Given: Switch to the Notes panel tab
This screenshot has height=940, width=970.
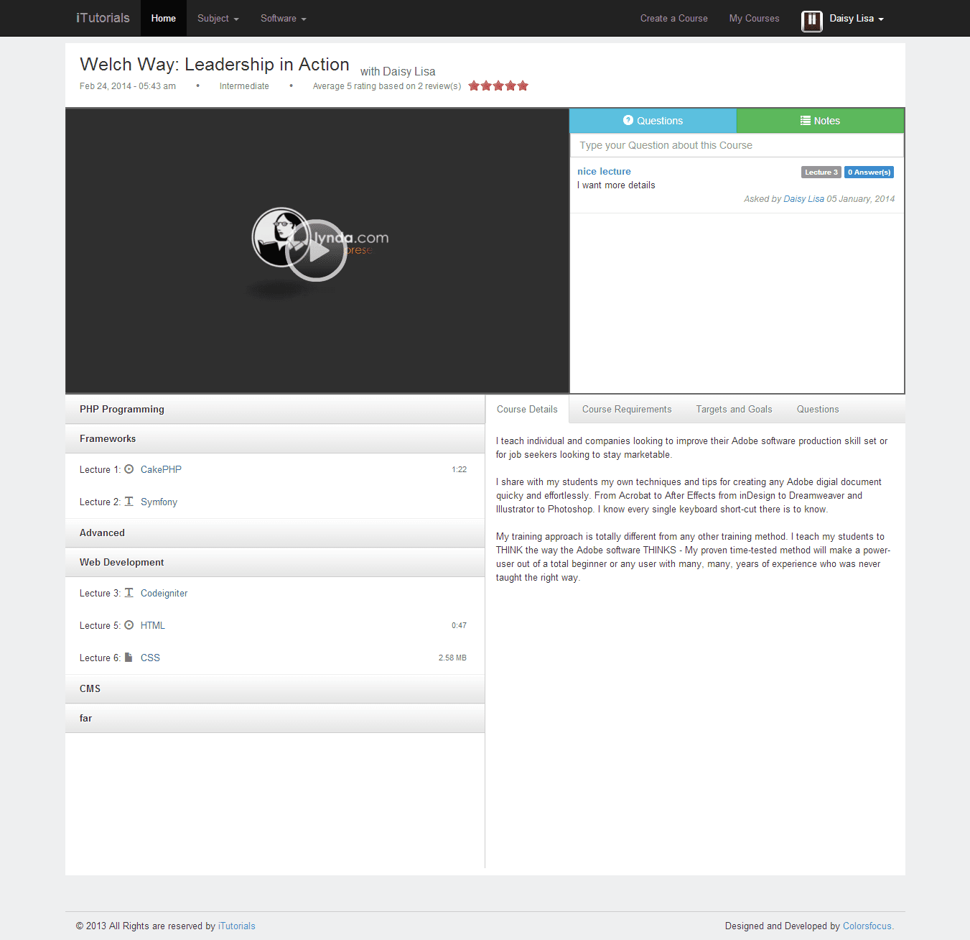Looking at the screenshot, I should (x=820, y=121).
